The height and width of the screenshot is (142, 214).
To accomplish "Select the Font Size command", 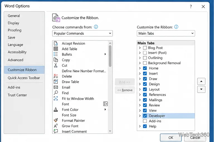I will tap(69, 115).
